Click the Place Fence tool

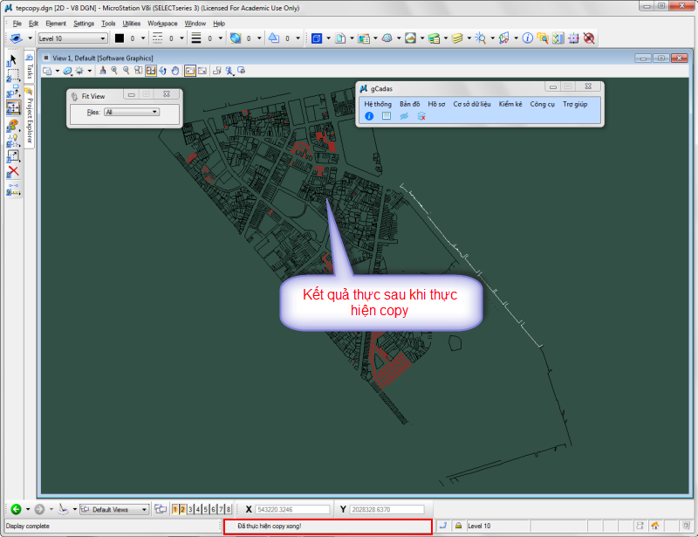click(13, 75)
